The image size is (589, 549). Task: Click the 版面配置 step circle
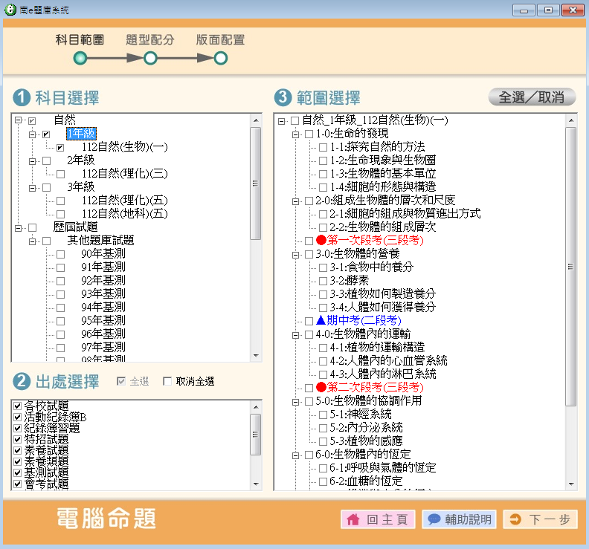click(x=221, y=58)
